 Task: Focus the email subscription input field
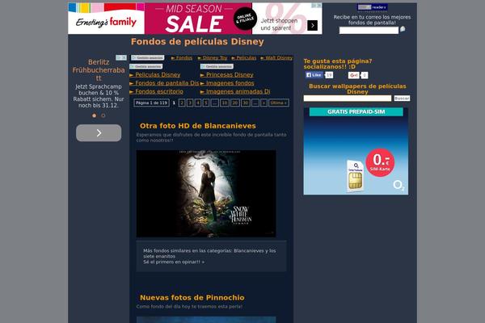point(369,31)
